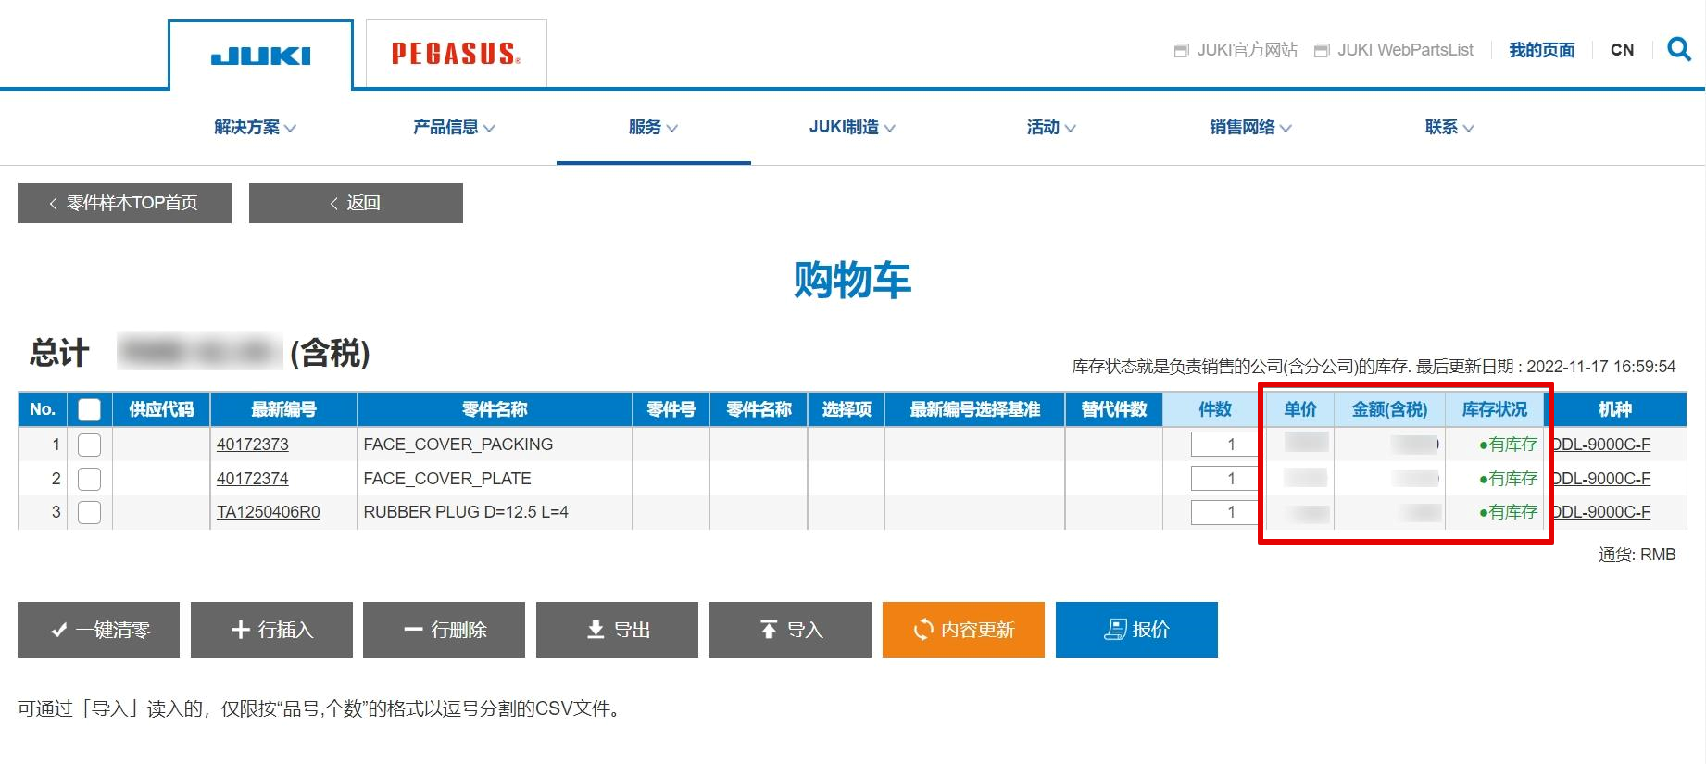The height and width of the screenshot is (764, 1706).
Task: Refresh using the orange 内容更新 button
Action: click(x=963, y=630)
